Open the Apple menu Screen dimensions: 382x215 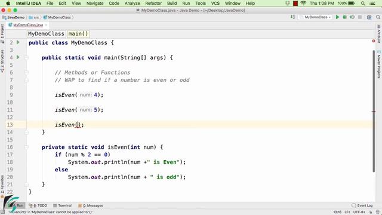coord(8,3)
